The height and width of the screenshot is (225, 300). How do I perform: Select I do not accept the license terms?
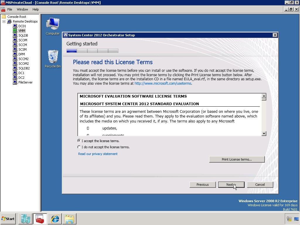click(x=79, y=147)
